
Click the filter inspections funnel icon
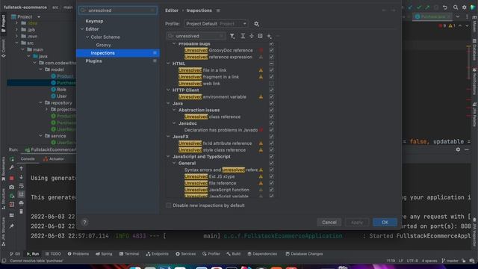pos(232,36)
